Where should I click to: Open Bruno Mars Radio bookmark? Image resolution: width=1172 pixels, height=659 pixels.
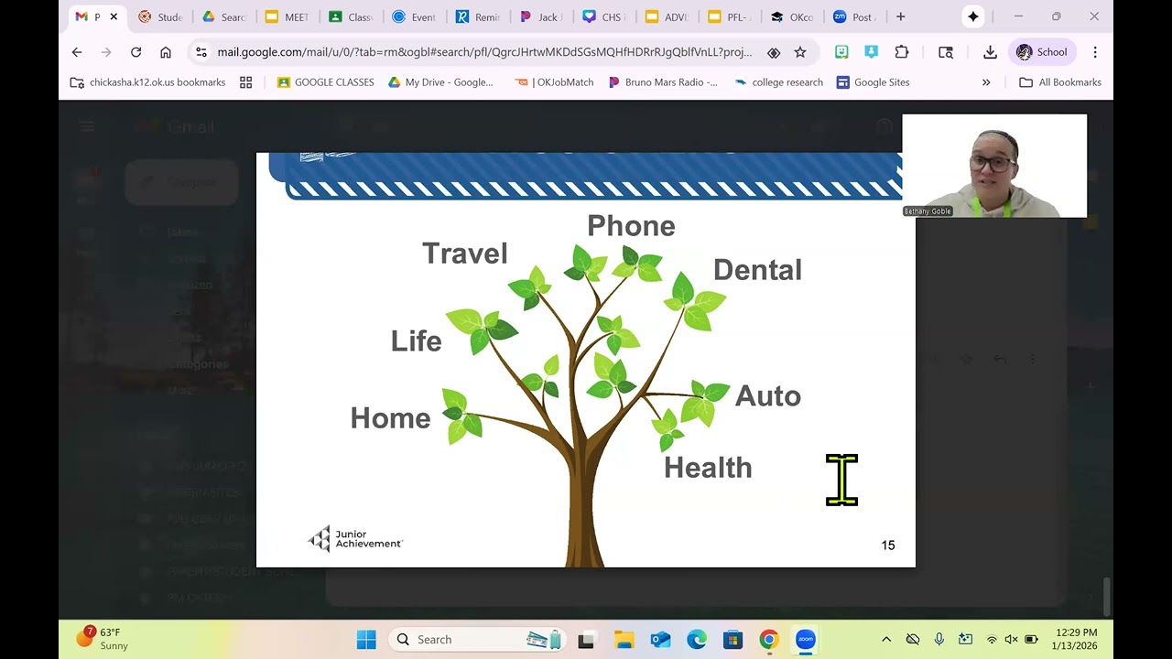click(x=663, y=82)
